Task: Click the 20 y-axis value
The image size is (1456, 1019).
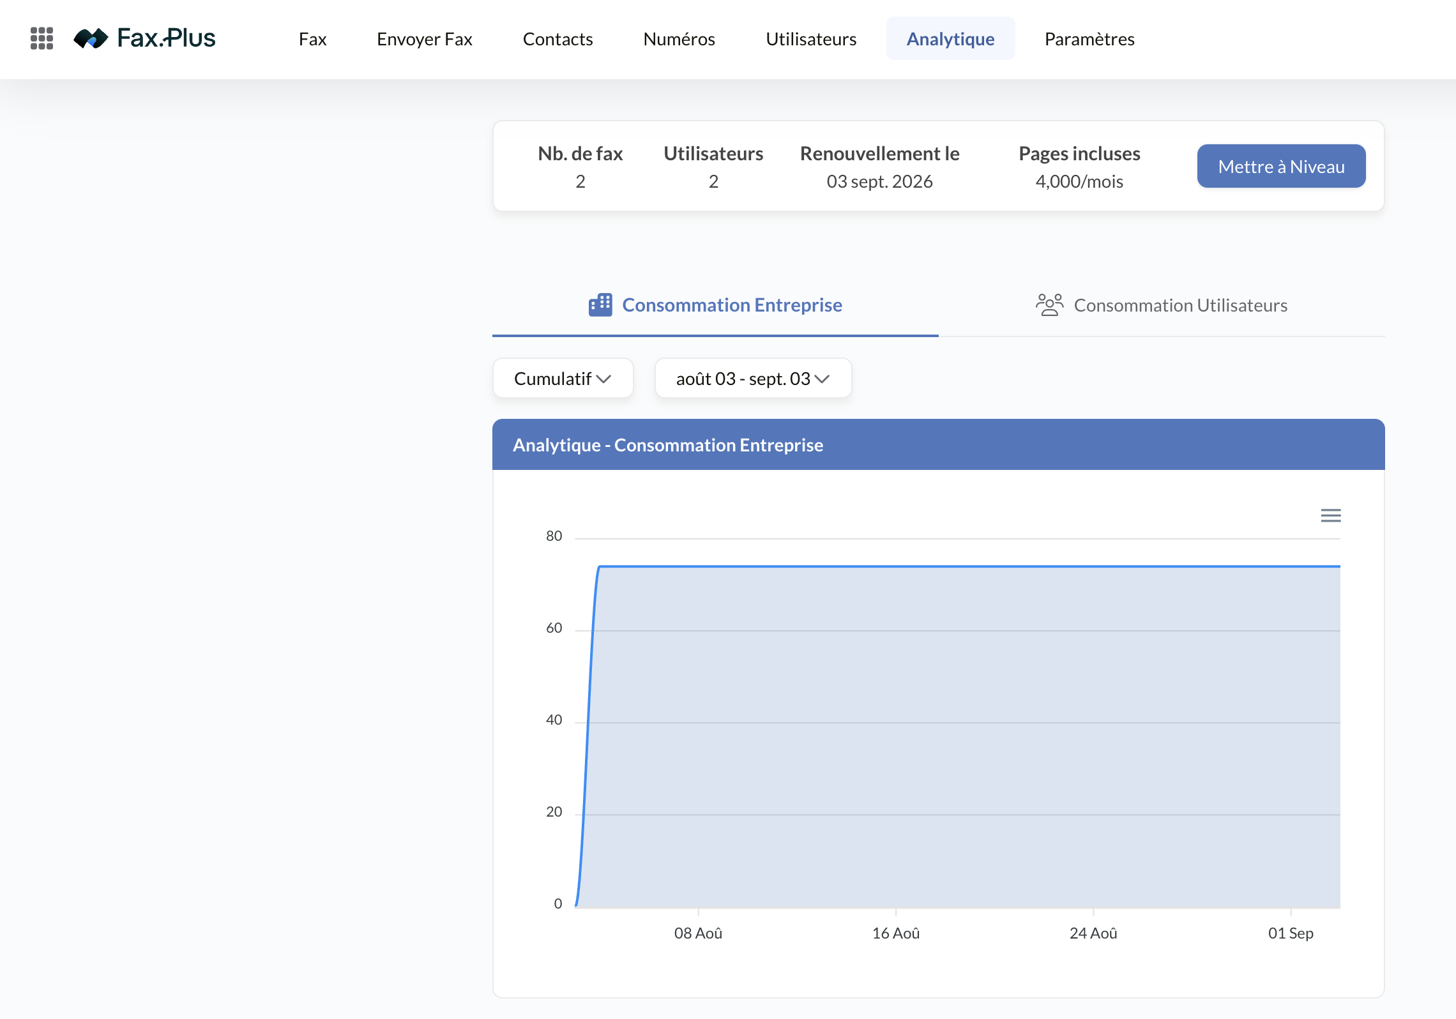Action: 554,812
